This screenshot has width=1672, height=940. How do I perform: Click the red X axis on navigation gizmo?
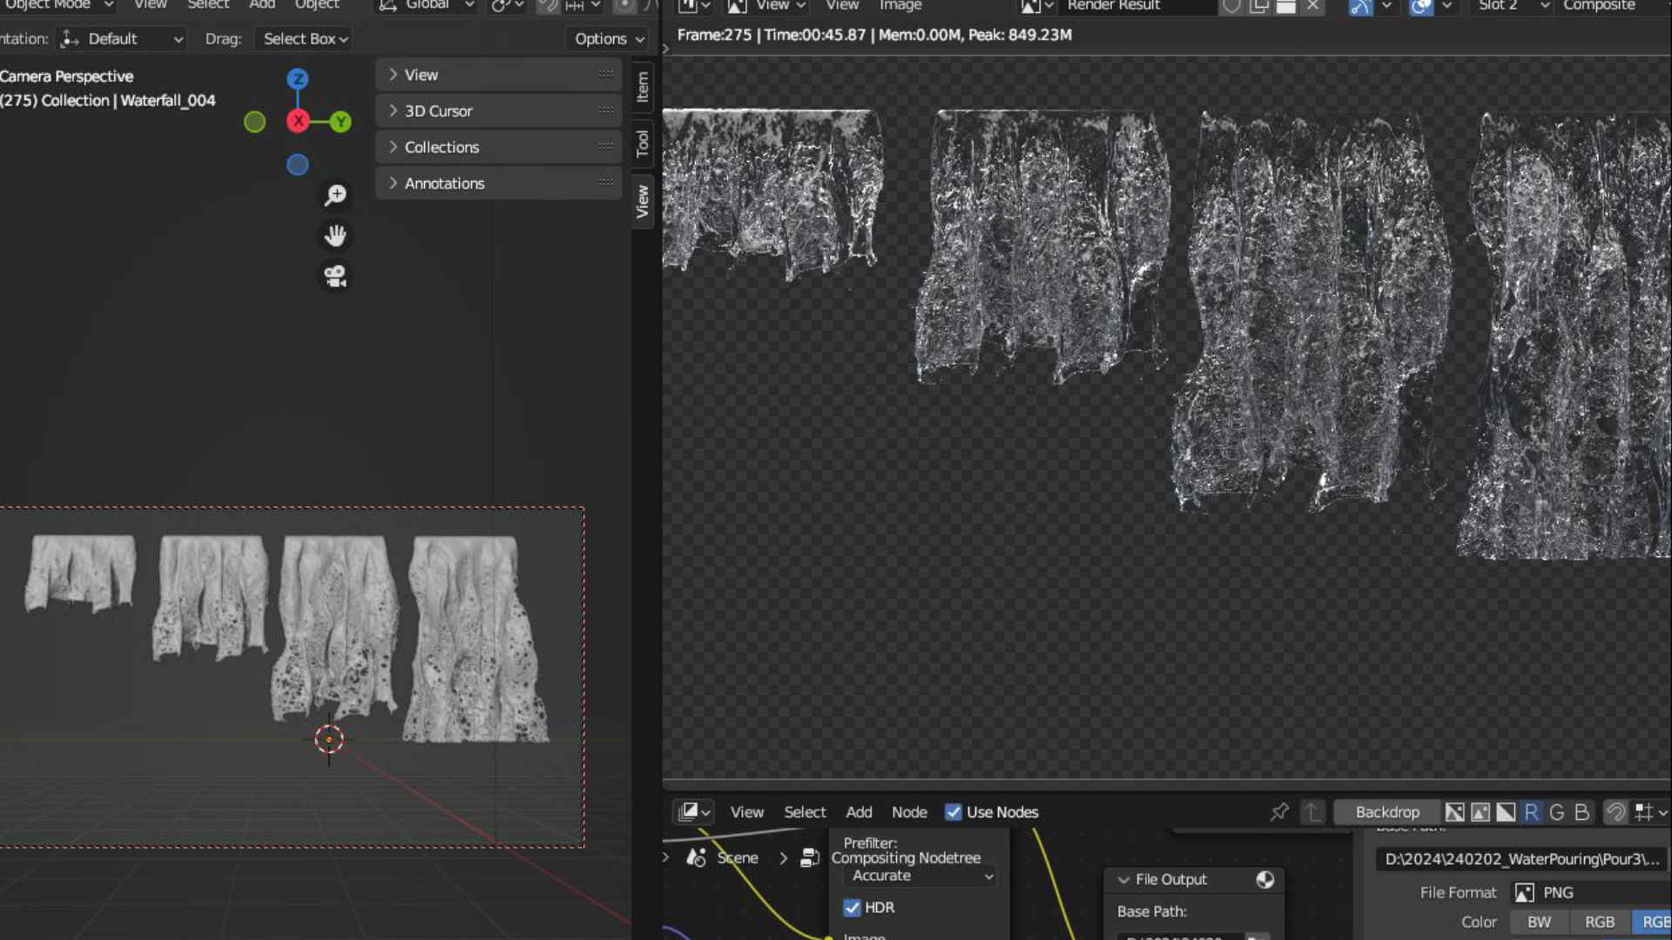pyautogui.click(x=298, y=122)
